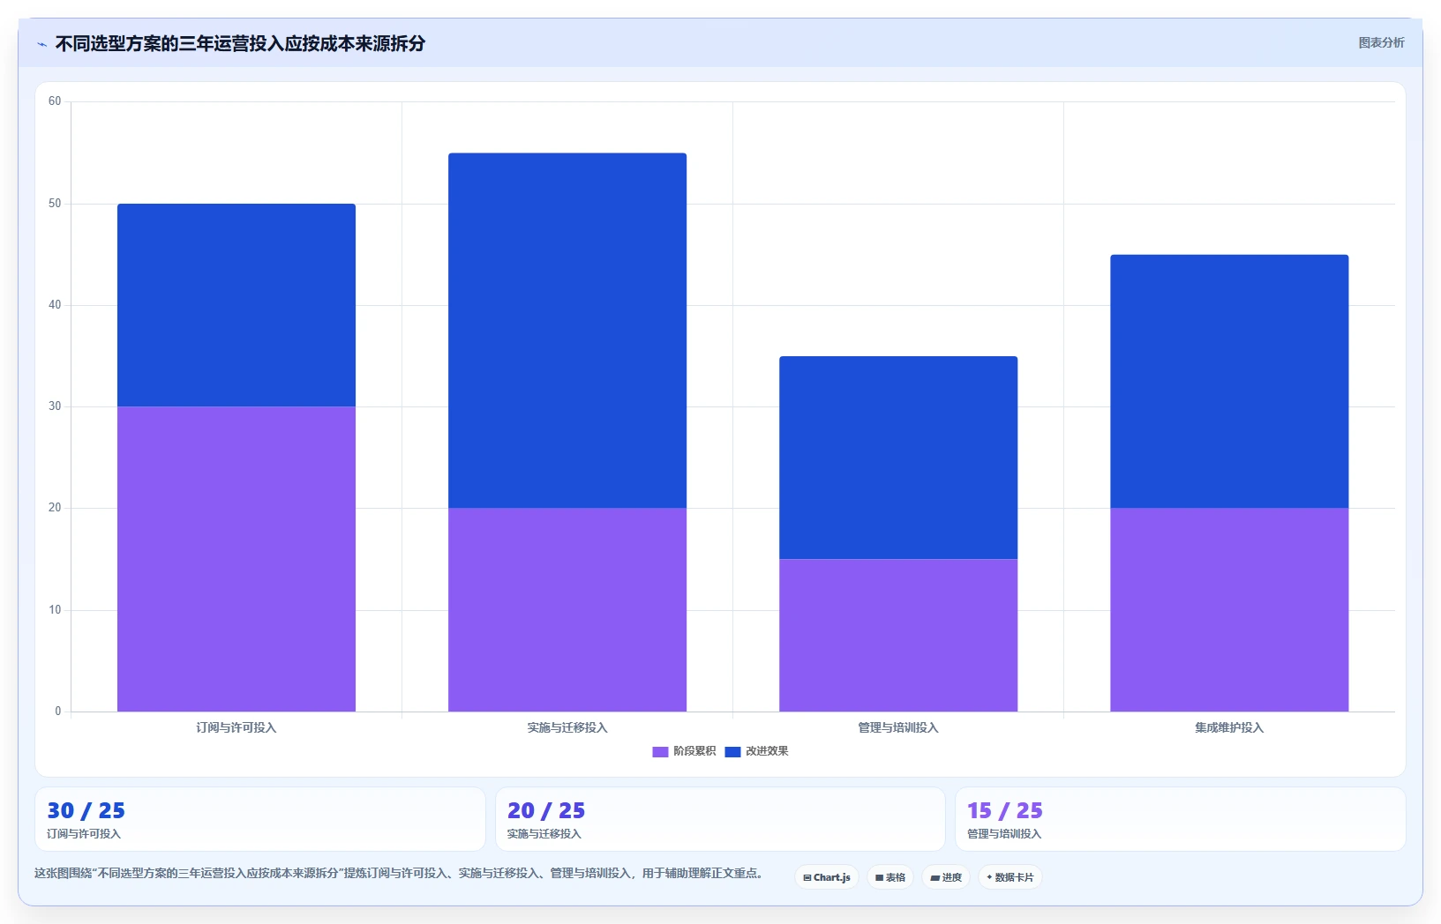Click the 集成维护投入 x-axis label
The image size is (1441, 924).
1229,727
